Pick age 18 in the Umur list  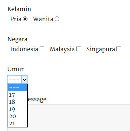(17, 102)
